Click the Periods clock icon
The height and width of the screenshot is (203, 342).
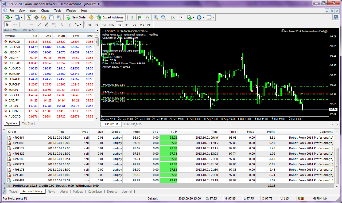199,17
